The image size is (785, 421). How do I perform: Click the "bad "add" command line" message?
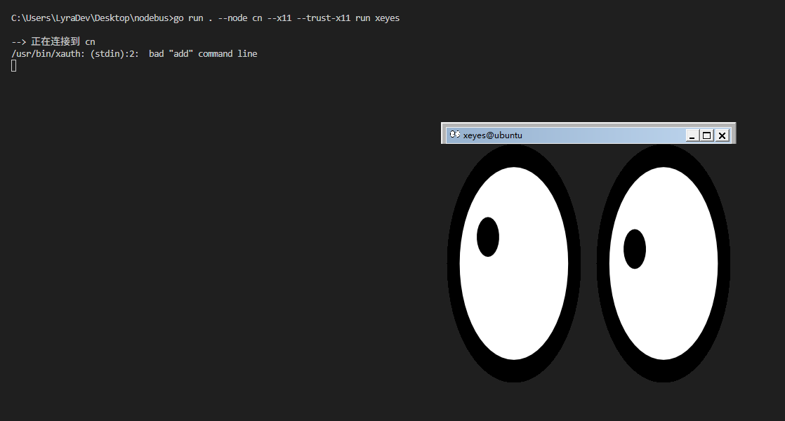203,54
